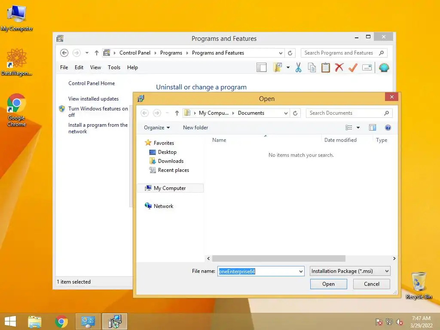The image size is (440, 330).
Task: Open the Windows Start button
Action: 10,321
